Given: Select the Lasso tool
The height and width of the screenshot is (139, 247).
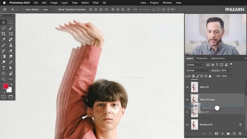Looking at the screenshot, I should coord(3,28).
